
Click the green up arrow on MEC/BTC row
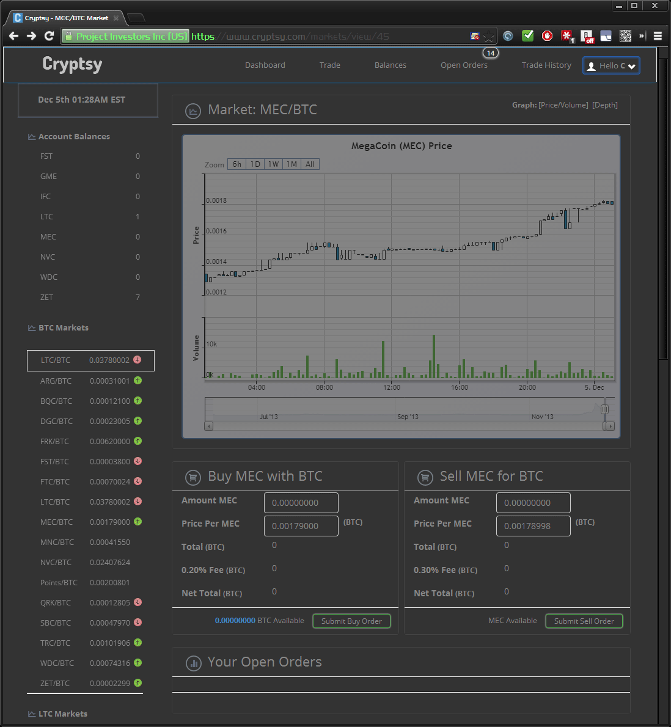pyautogui.click(x=137, y=522)
